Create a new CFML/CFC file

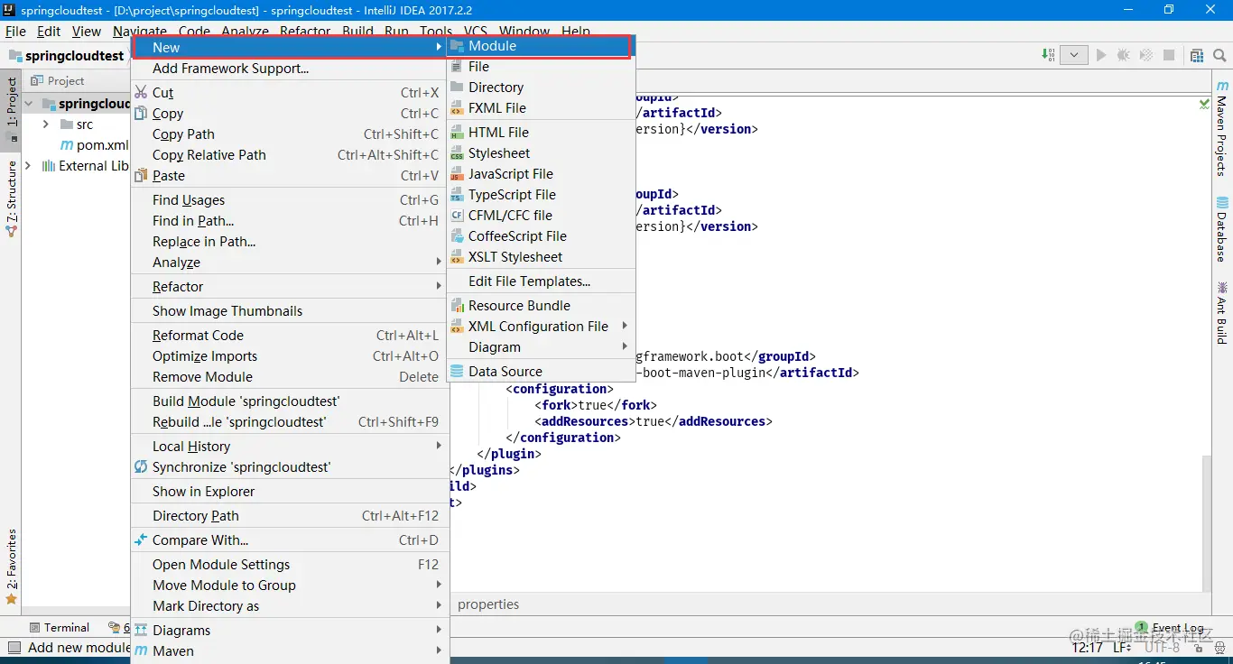pos(542,216)
